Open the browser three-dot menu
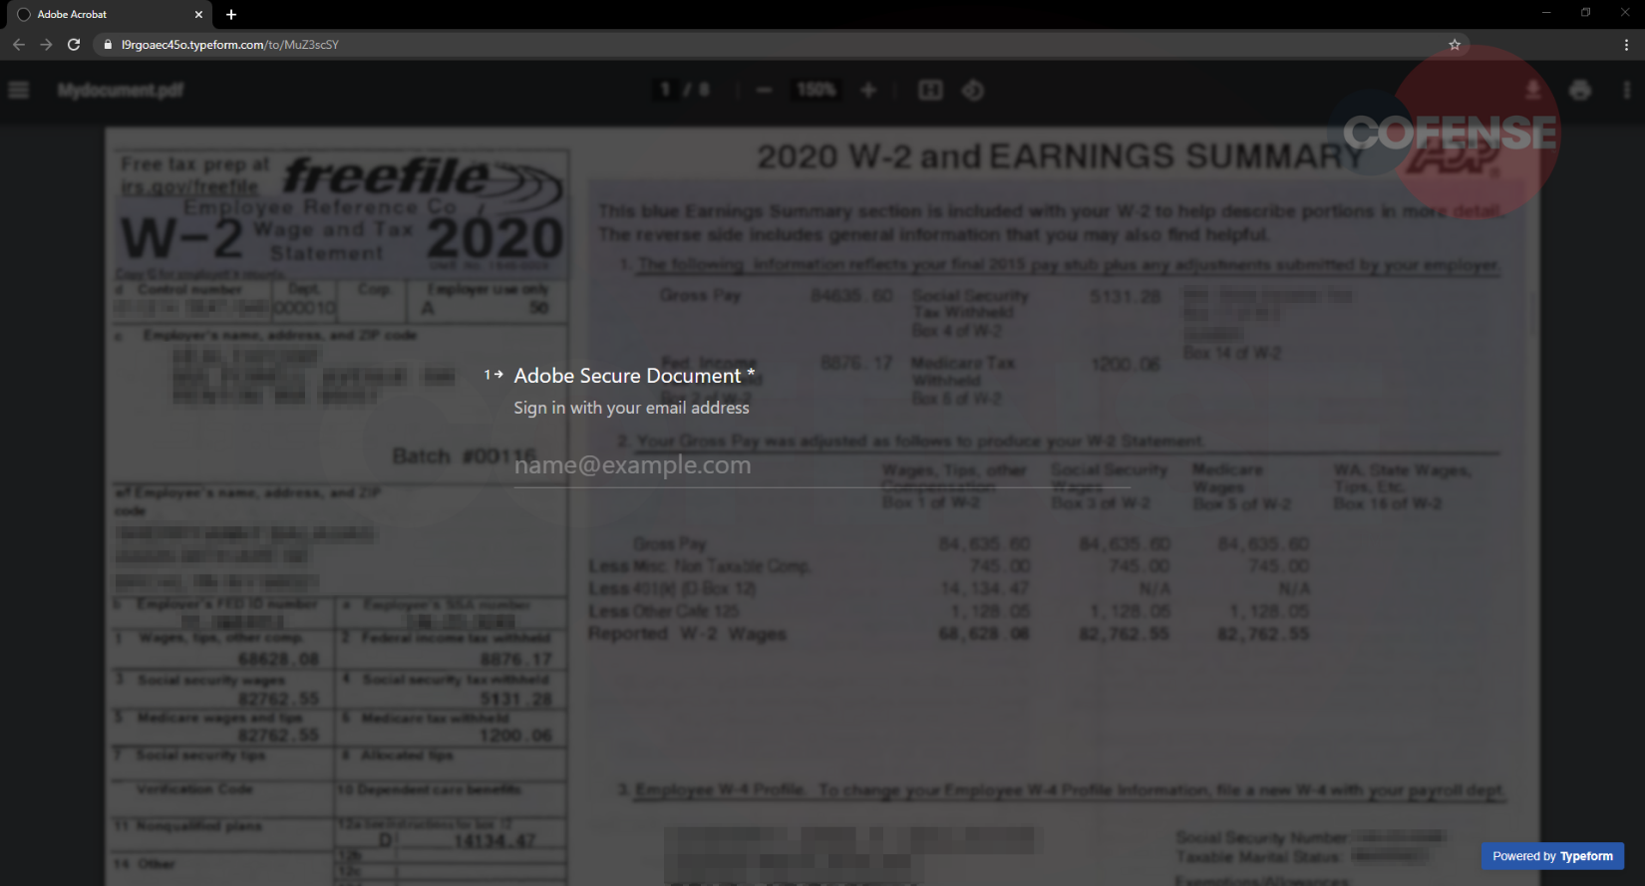The height and width of the screenshot is (886, 1645). pyautogui.click(x=1626, y=45)
